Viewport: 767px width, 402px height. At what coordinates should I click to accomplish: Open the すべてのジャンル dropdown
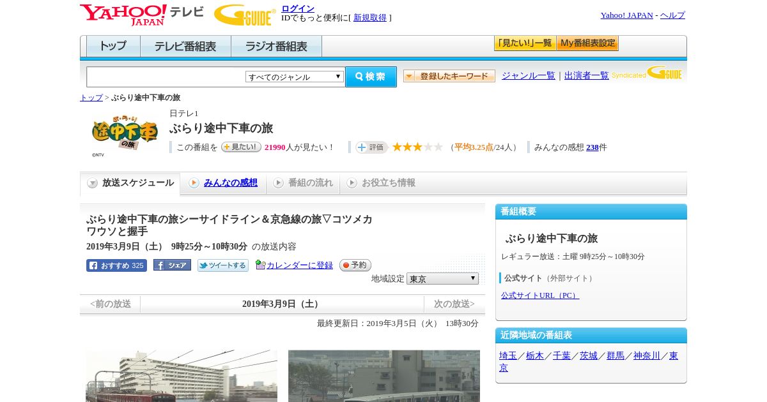(295, 77)
